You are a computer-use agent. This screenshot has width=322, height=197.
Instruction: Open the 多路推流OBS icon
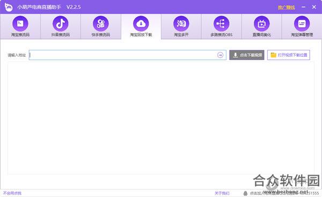coord(221,24)
